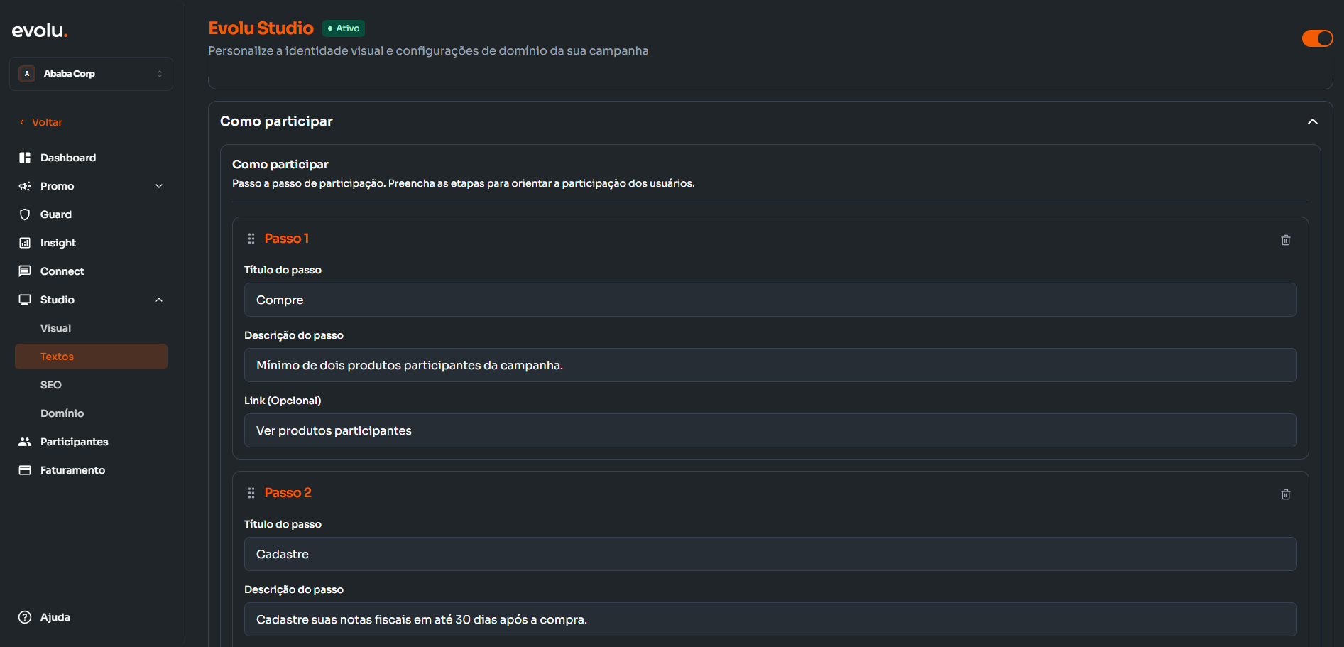Open the Visual submenu item

[x=56, y=328]
